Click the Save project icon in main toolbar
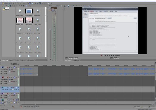Screen dimensions: 156x110 click(5, 3)
